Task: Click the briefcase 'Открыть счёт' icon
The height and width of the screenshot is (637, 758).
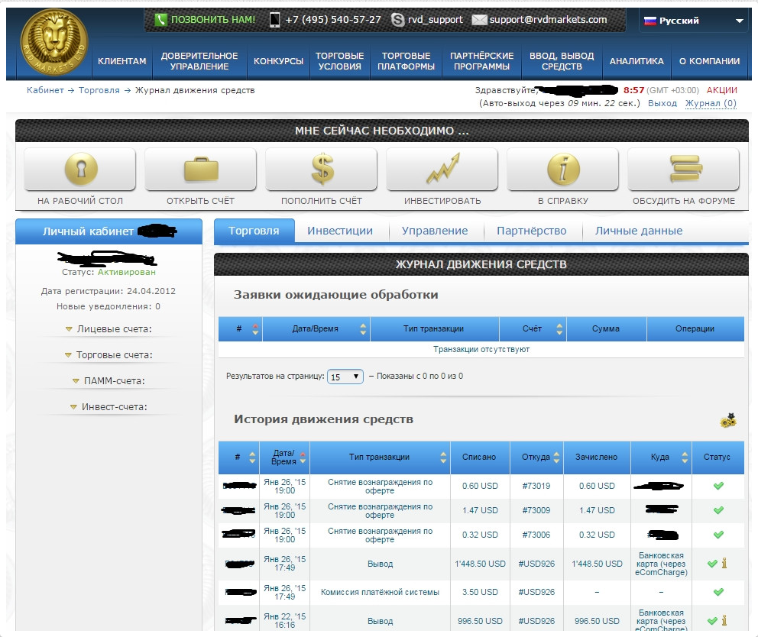Action: tap(201, 169)
